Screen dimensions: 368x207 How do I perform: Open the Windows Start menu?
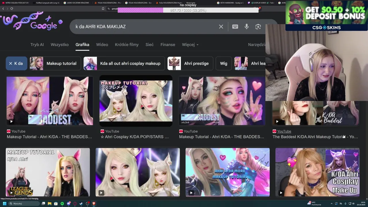coord(5,204)
